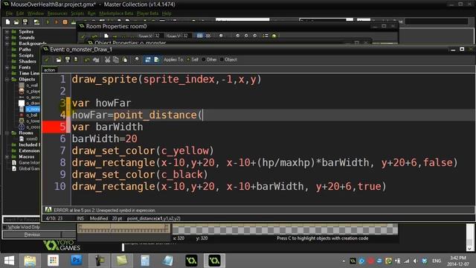Open Game Information in resource tree
The width and height of the screenshot is (476, 268).
(x=29, y=162)
